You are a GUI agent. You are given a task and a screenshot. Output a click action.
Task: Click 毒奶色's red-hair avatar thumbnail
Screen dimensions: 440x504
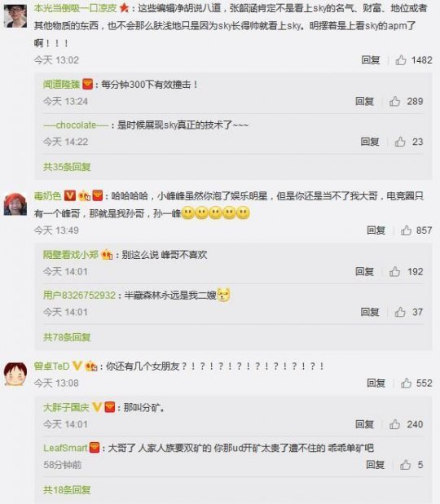tap(15, 204)
